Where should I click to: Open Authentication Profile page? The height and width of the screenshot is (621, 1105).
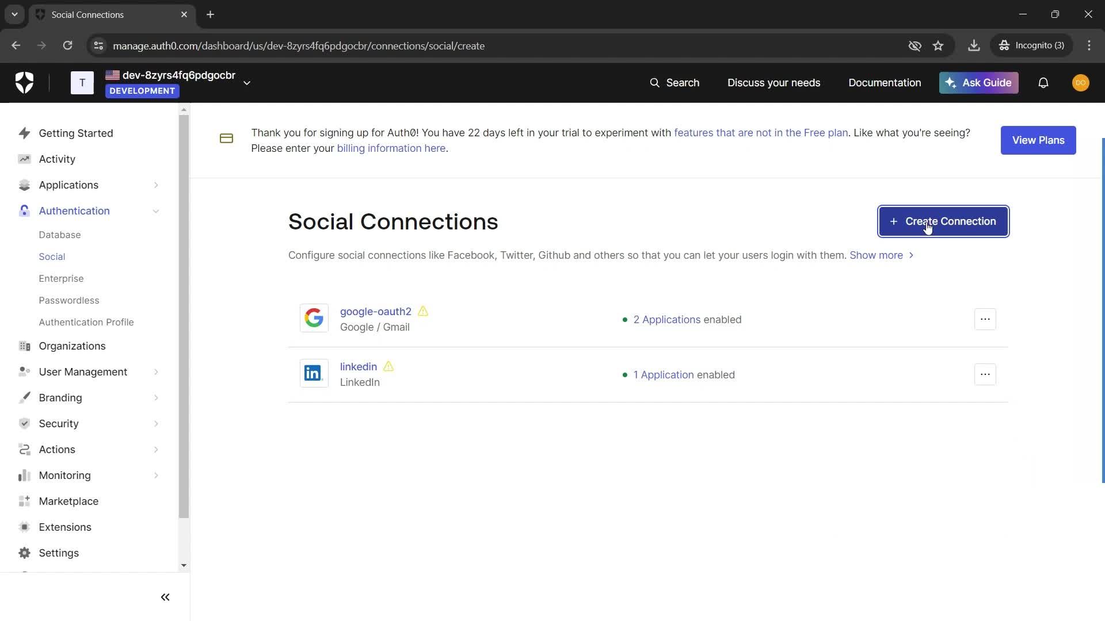pos(86,322)
